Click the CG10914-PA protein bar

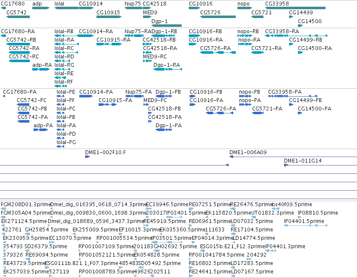coord(86,96)
